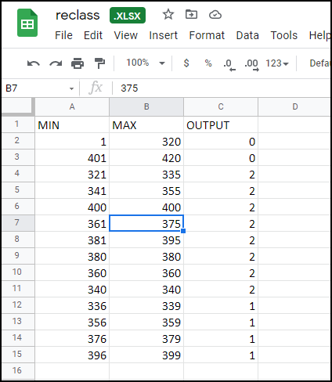This screenshot has height=382, width=332.
Task: Open the Data menu
Action: tap(247, 35)
